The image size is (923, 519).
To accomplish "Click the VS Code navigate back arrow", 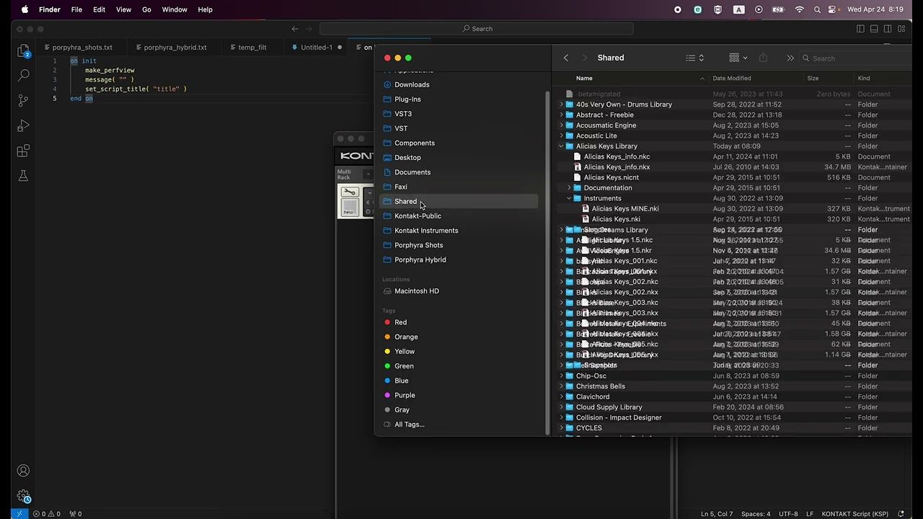I will coord(295,29).
